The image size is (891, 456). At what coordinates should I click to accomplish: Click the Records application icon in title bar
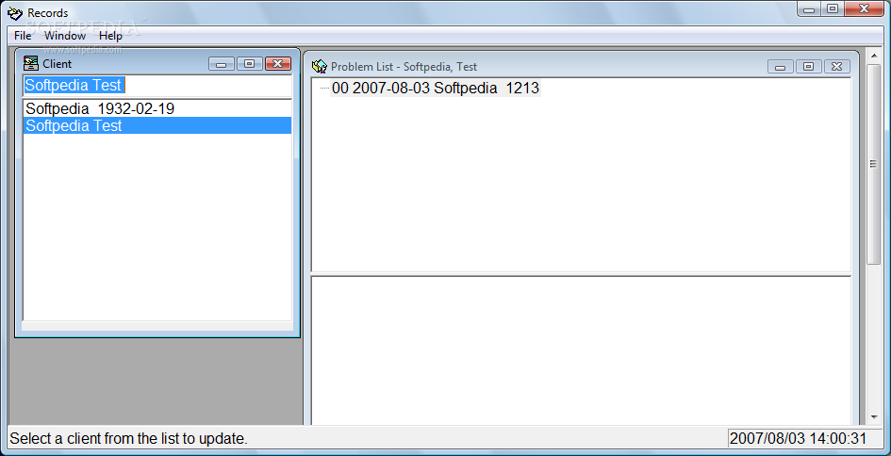click(15, 12)
